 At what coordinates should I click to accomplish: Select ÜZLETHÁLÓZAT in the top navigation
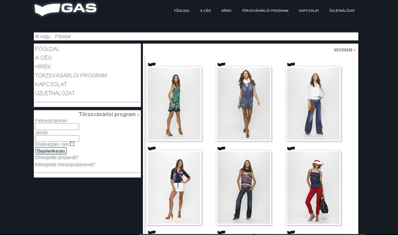[342, 10]
